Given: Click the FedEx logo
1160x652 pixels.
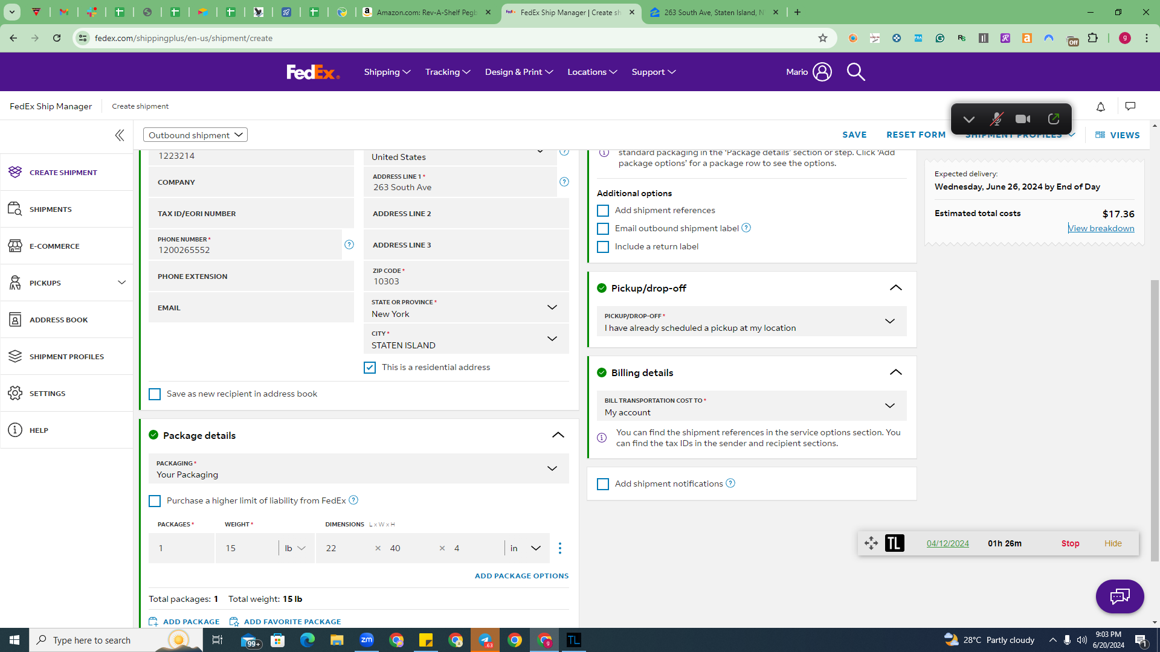Looking at the screenshot, I should [x=313, y=72].
